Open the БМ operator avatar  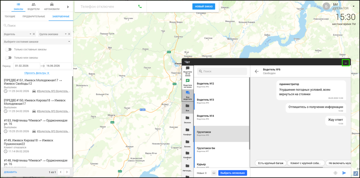(x=326, y=6)
